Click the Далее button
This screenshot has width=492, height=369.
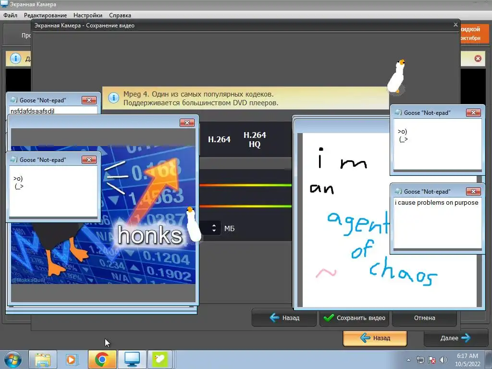tap(455, 338)
